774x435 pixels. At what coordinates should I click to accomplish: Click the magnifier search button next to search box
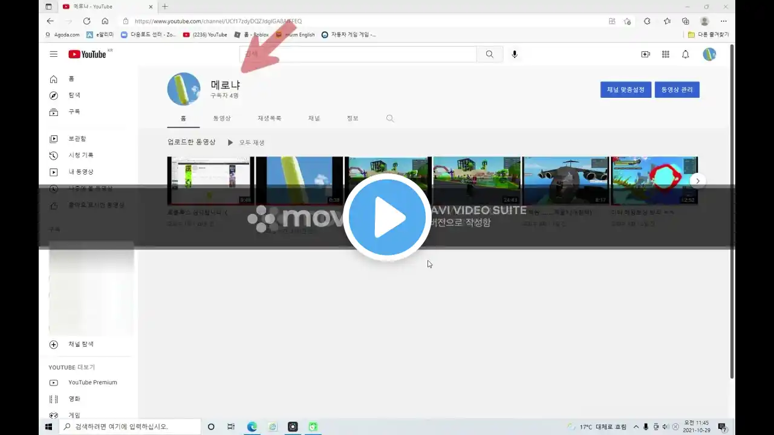point(489,54)
